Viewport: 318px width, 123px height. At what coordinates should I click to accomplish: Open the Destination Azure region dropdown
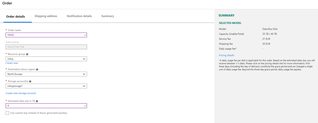click(x=46, y=74)
